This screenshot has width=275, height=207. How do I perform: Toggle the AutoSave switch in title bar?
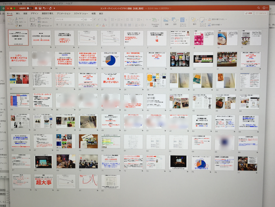pyautogui.click(x=29, y=8)
